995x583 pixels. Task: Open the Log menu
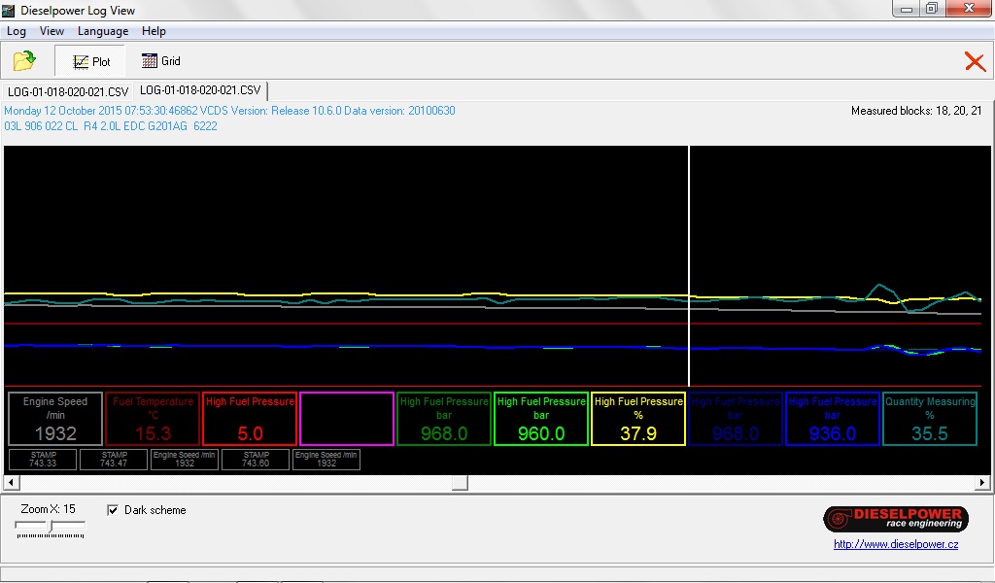click(x=17, y=31)
